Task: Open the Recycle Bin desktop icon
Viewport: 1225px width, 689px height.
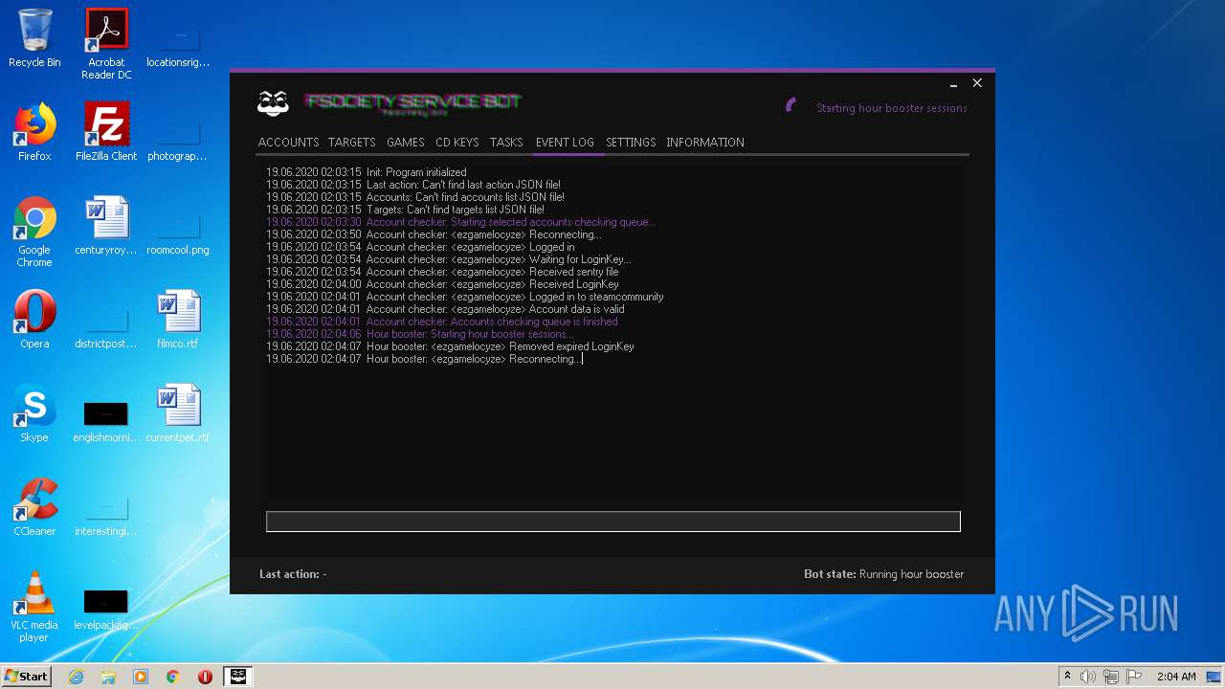Action: pyautogui.click(x=34, y=38)
